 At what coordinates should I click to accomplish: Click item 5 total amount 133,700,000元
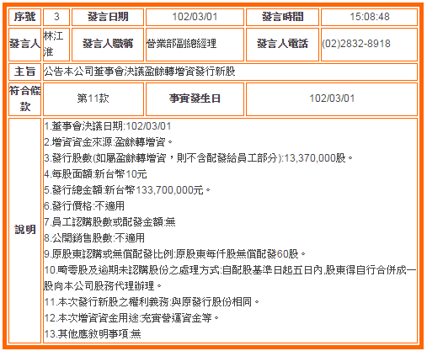coord(127,190)
